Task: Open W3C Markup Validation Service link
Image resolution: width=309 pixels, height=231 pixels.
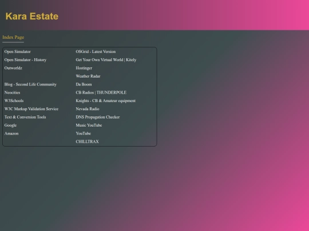Action: pyautogui.click(x=31, y=109)
